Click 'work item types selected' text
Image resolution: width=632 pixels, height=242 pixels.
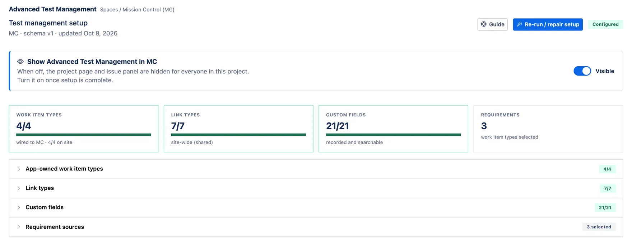[x=510, y=137]
